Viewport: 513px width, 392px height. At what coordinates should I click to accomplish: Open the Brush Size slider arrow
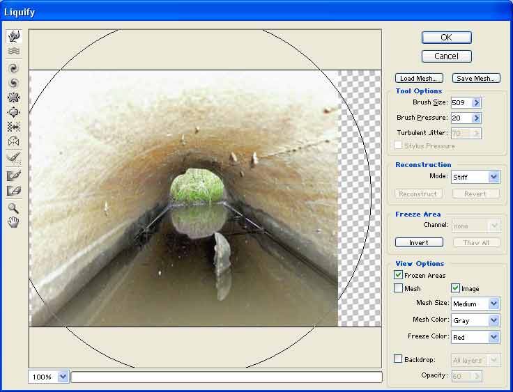point(477,103)
